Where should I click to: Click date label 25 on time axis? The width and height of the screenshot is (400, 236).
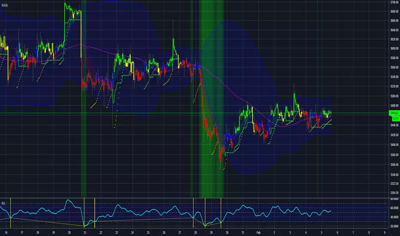pyautogui.click(x=148, y=233)
